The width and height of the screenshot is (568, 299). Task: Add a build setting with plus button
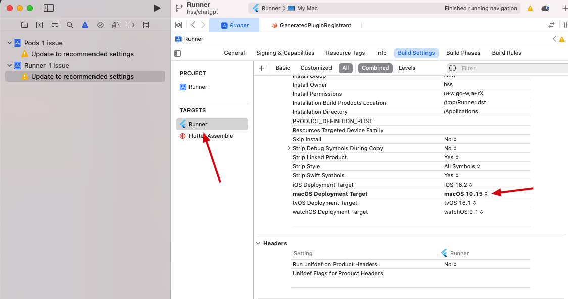261,68
